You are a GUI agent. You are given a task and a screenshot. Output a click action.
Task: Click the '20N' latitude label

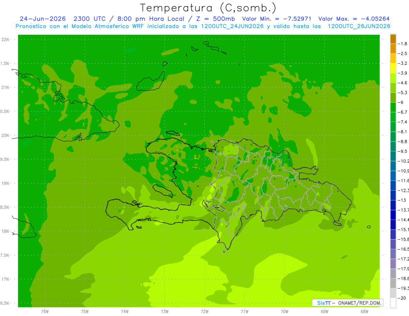point(5,135)
